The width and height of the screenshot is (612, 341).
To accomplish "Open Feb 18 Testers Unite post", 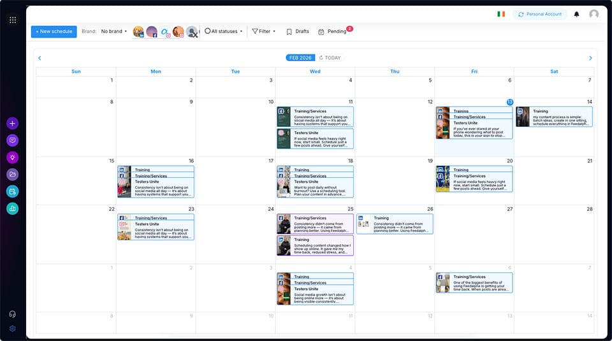I will [x=316, y=187].
